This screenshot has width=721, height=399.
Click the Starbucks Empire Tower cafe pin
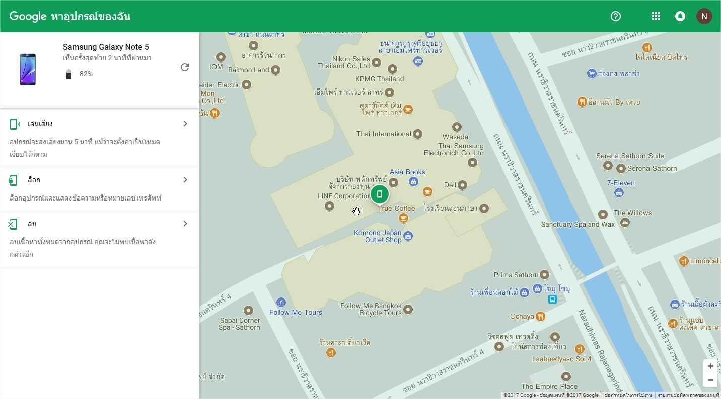click(408, 109)
